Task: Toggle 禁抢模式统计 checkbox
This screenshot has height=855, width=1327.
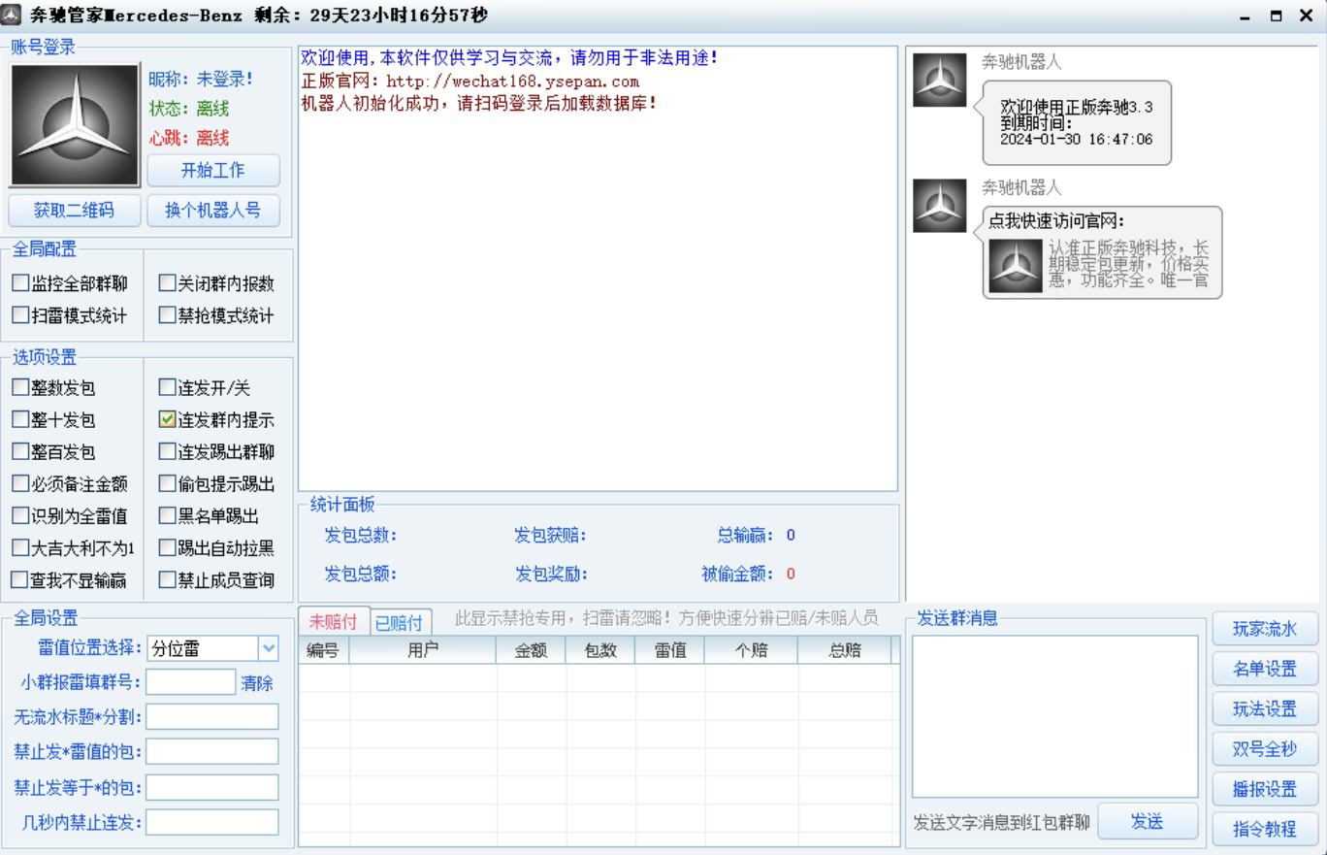Action: pos(167,315)
